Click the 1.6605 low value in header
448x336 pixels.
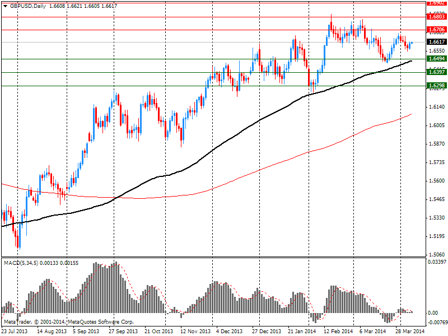pyautogui.click(x=92, y=6)
